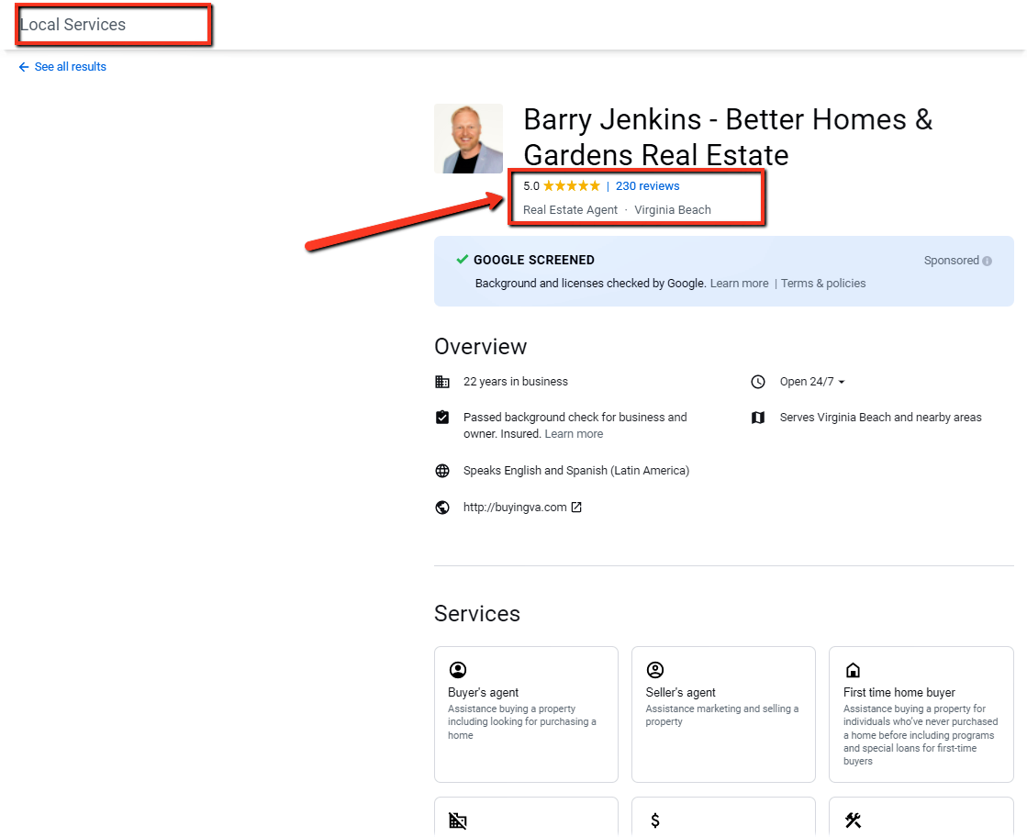Click the Sponsored info icon

[x=987, y=261]
